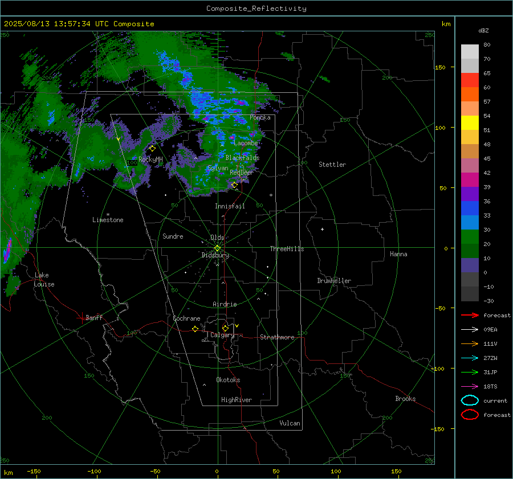Screen dimensions: 513x479
Task: Click the ThreeHills label
Action: [287, 249]
